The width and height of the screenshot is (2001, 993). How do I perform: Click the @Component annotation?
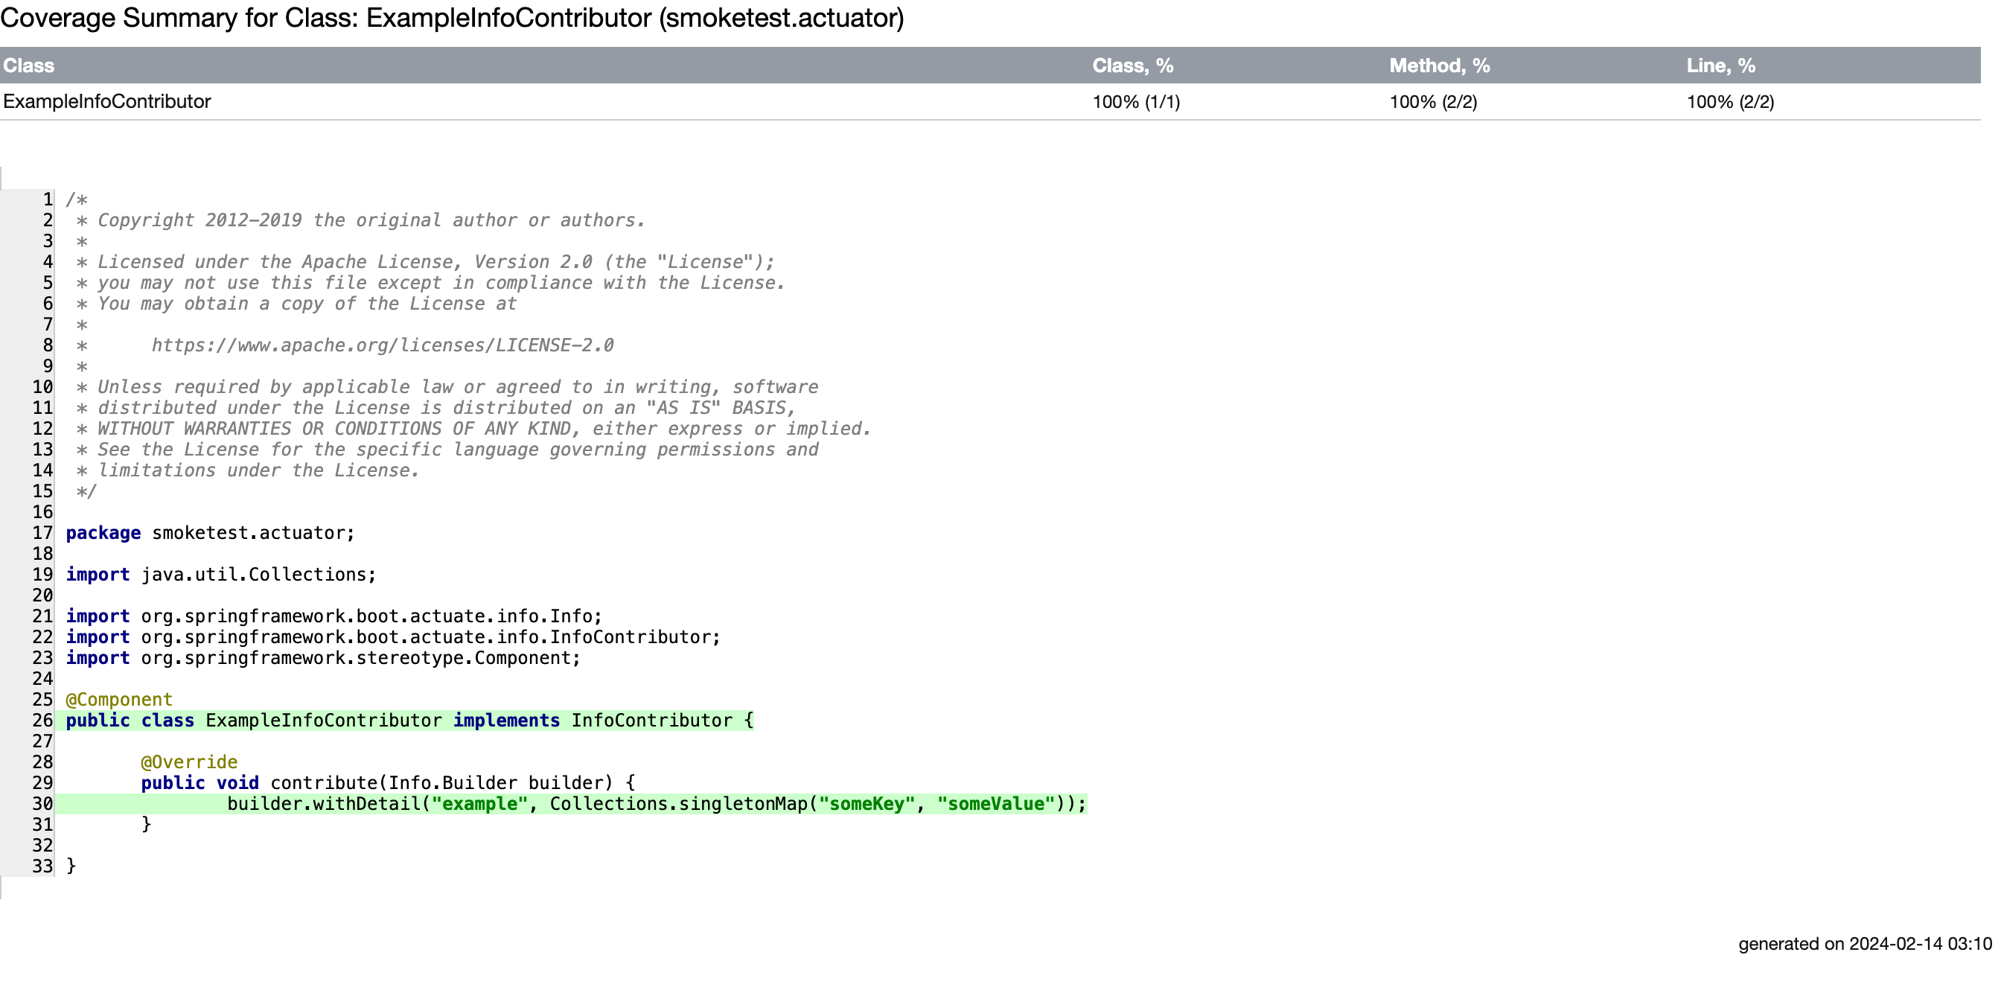119,699
